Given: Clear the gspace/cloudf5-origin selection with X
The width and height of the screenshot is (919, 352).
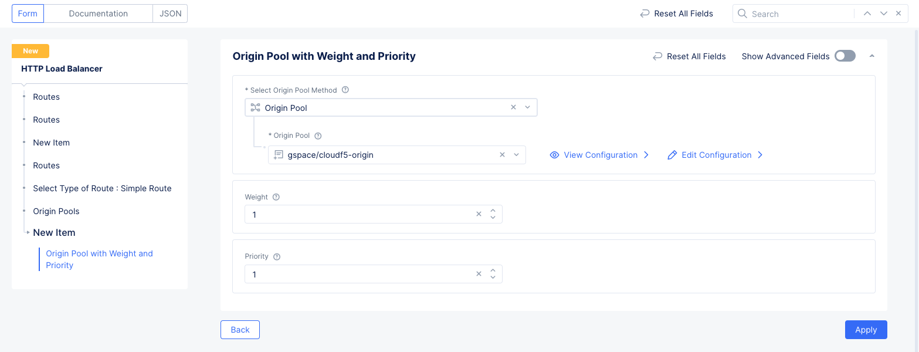Looking at the screenshot, I should tap(502, 155).
